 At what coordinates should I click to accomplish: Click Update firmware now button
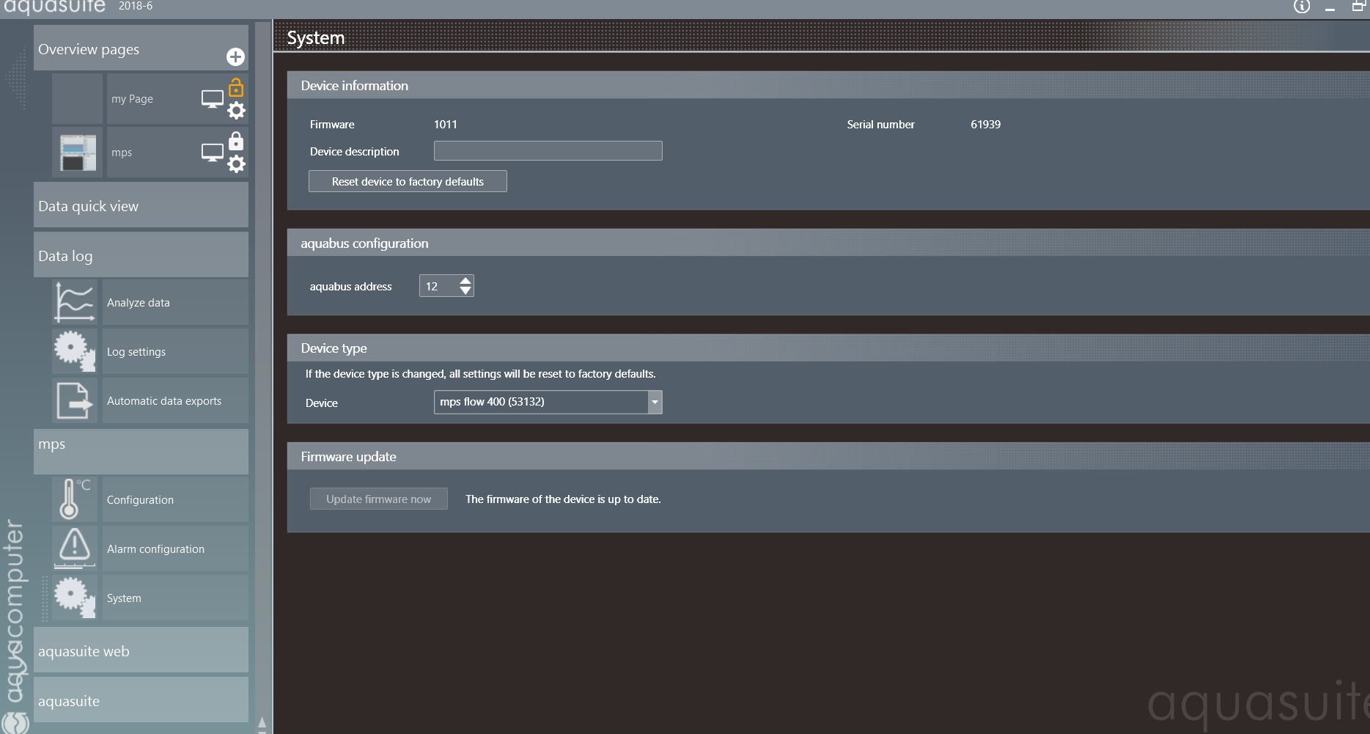tap(378, 499)
